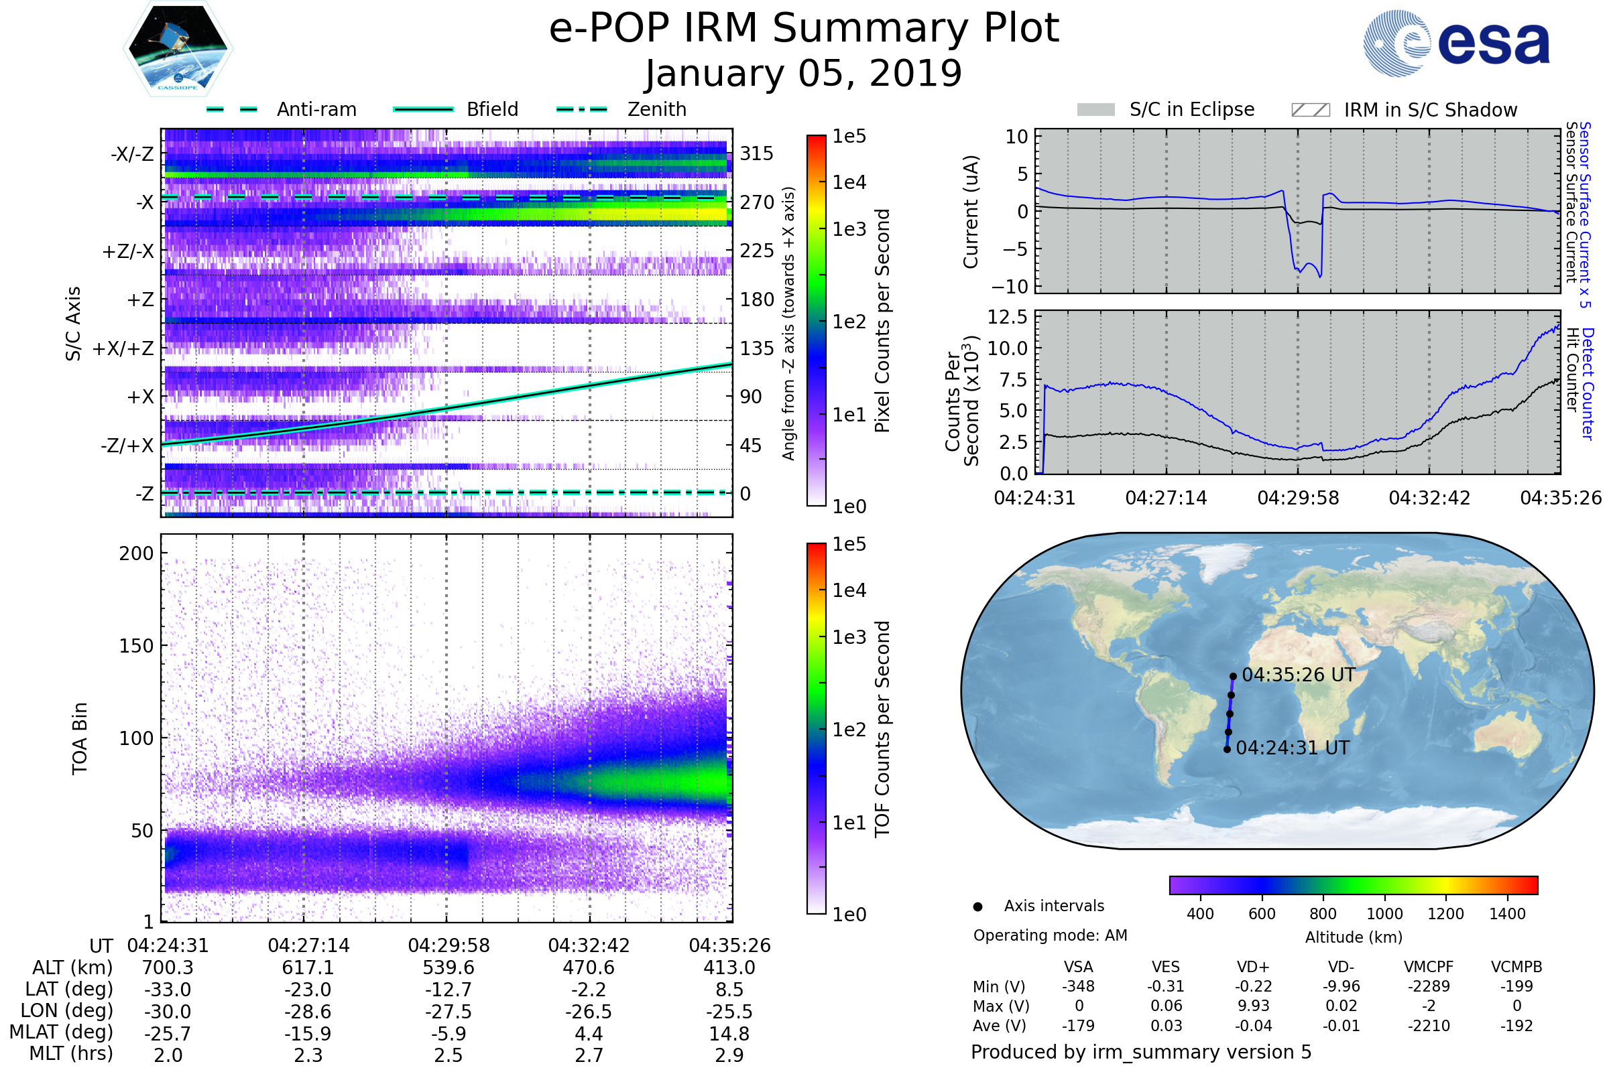Click the Produced by irm_summary version text
Viewport: 1609px width, 1072px height.
pyautogui.click(x=1140, y=1052)
